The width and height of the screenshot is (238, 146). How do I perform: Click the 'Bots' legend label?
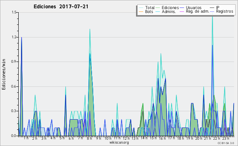pyautogui.click(x=149, y=11)
